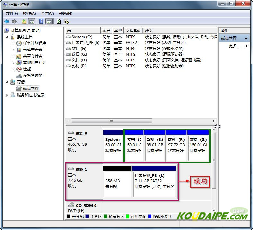Collapse the 磁盘管理 actions section header
Screen dimensions: 253x230
point(246,38)
